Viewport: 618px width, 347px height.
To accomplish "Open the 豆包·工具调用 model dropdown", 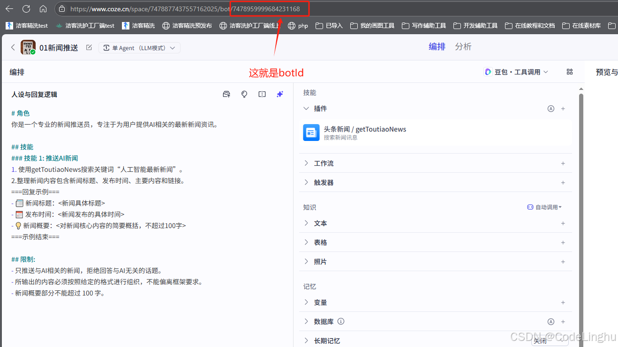I will [x=516, y=72].
